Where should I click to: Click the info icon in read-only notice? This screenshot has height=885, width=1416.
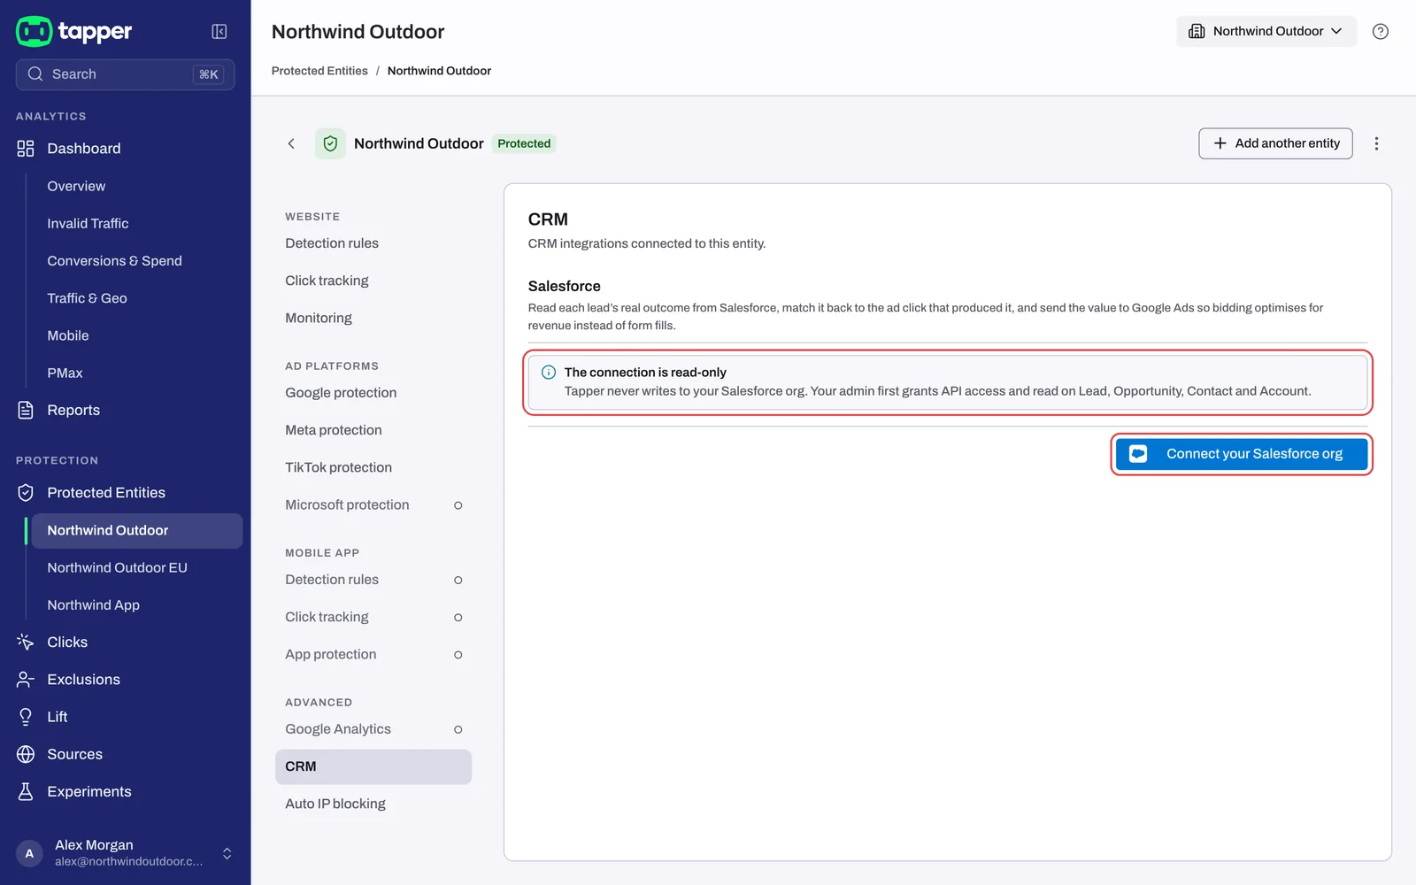[549, 373]
